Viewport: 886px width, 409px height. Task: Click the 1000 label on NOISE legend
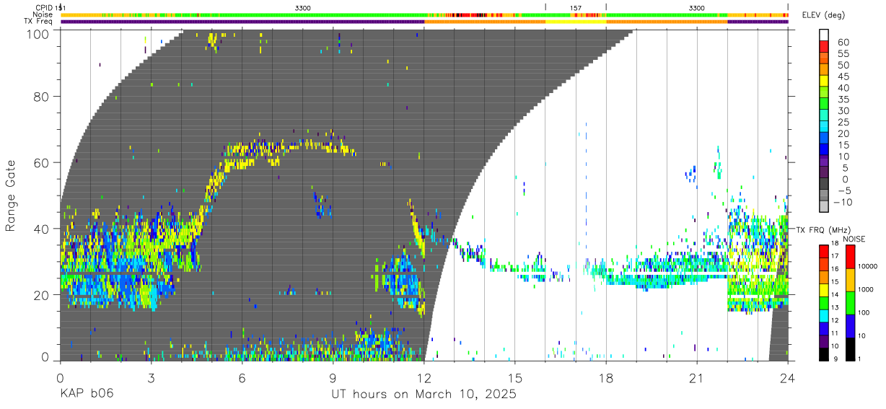(867, 289)
